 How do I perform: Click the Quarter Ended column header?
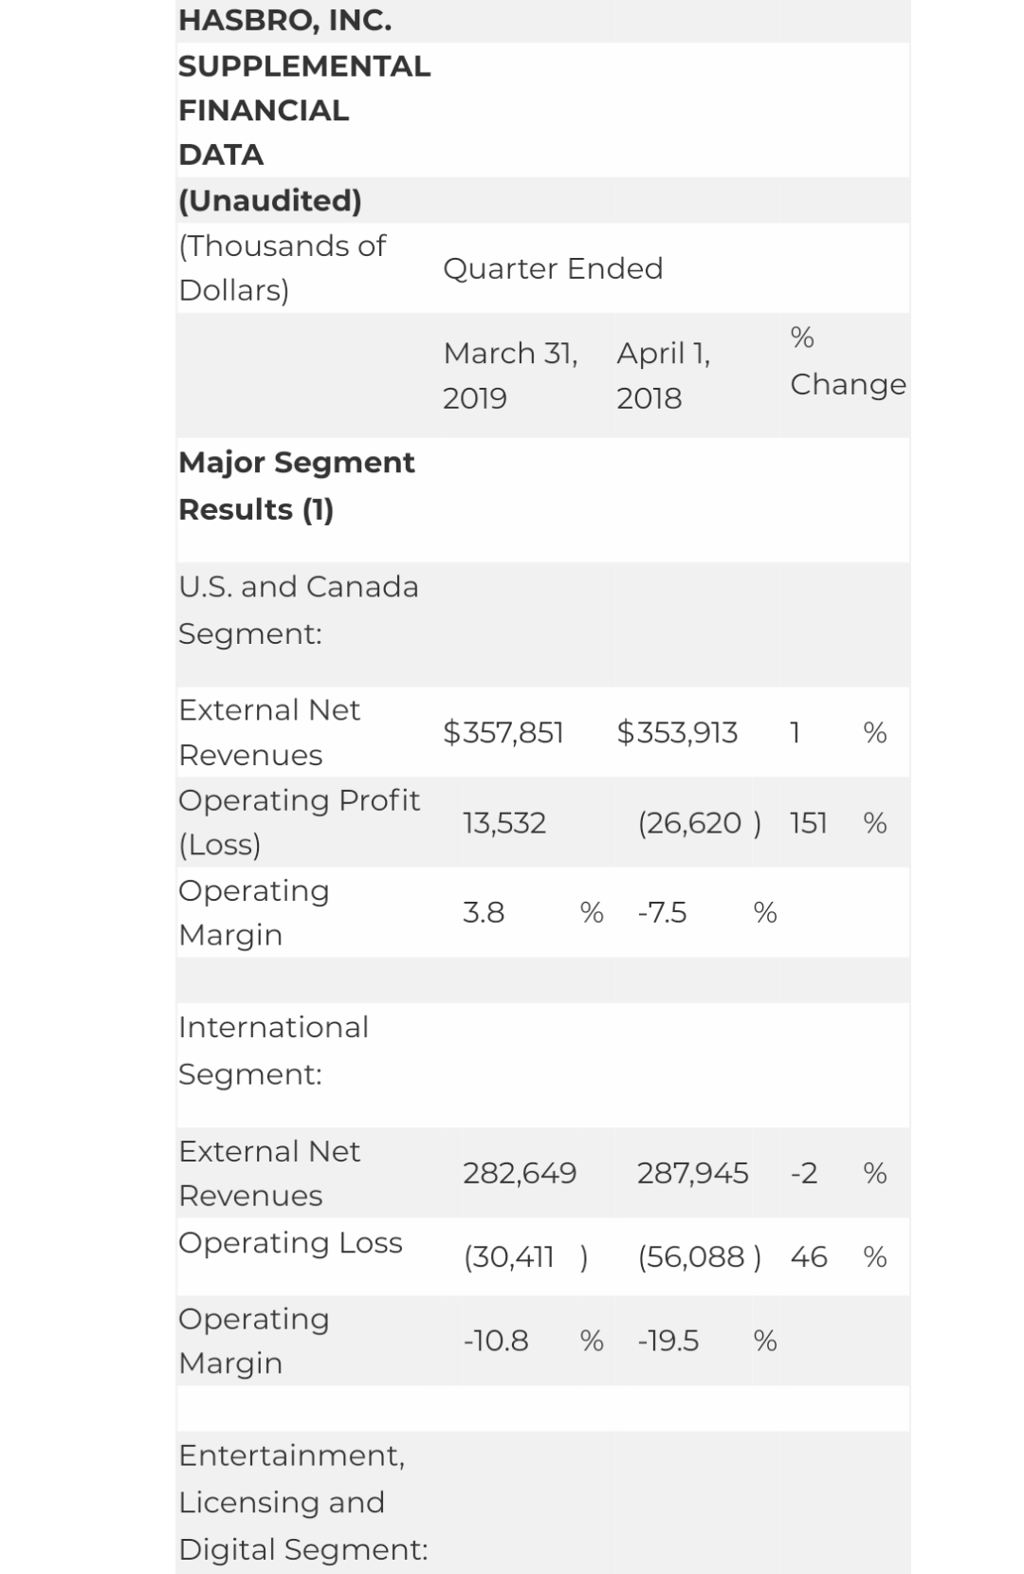[x=553, y=268]
